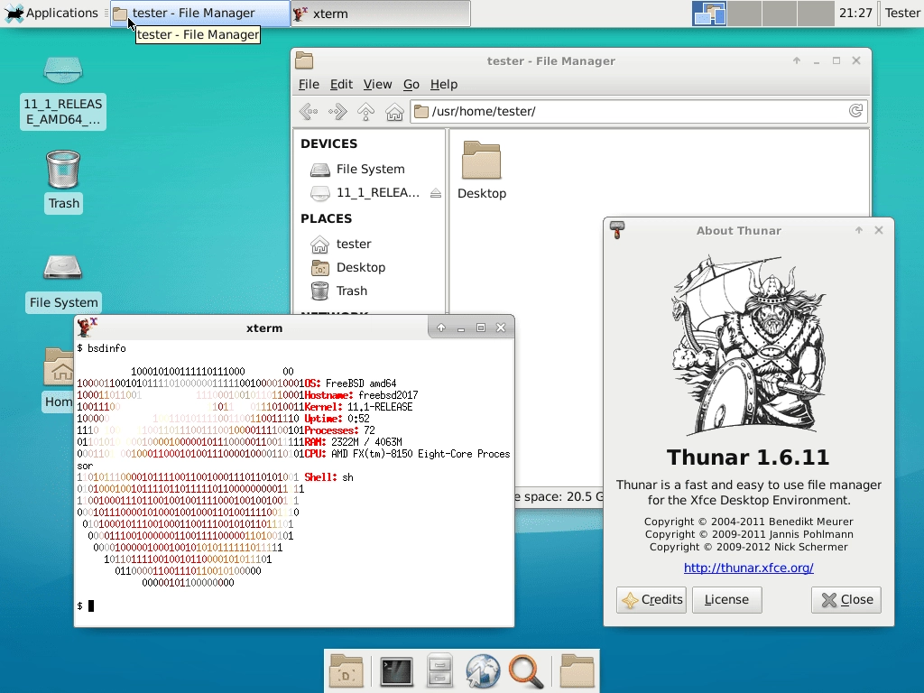The height and width of the screenshot is (693, 924).
Task: Minimize the File Manager window
Action: pyautogui.click(x=816, y=61)
